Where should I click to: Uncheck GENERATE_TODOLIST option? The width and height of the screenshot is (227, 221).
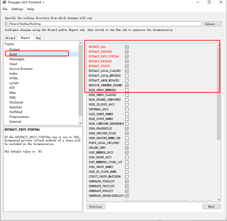click(x=127, y=182)
